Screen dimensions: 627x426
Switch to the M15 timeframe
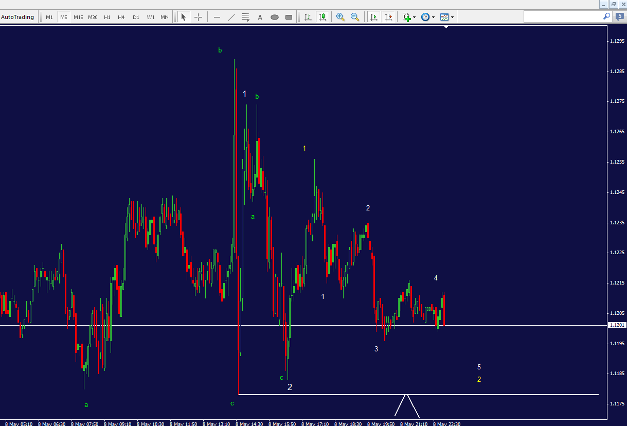[78, 16]
